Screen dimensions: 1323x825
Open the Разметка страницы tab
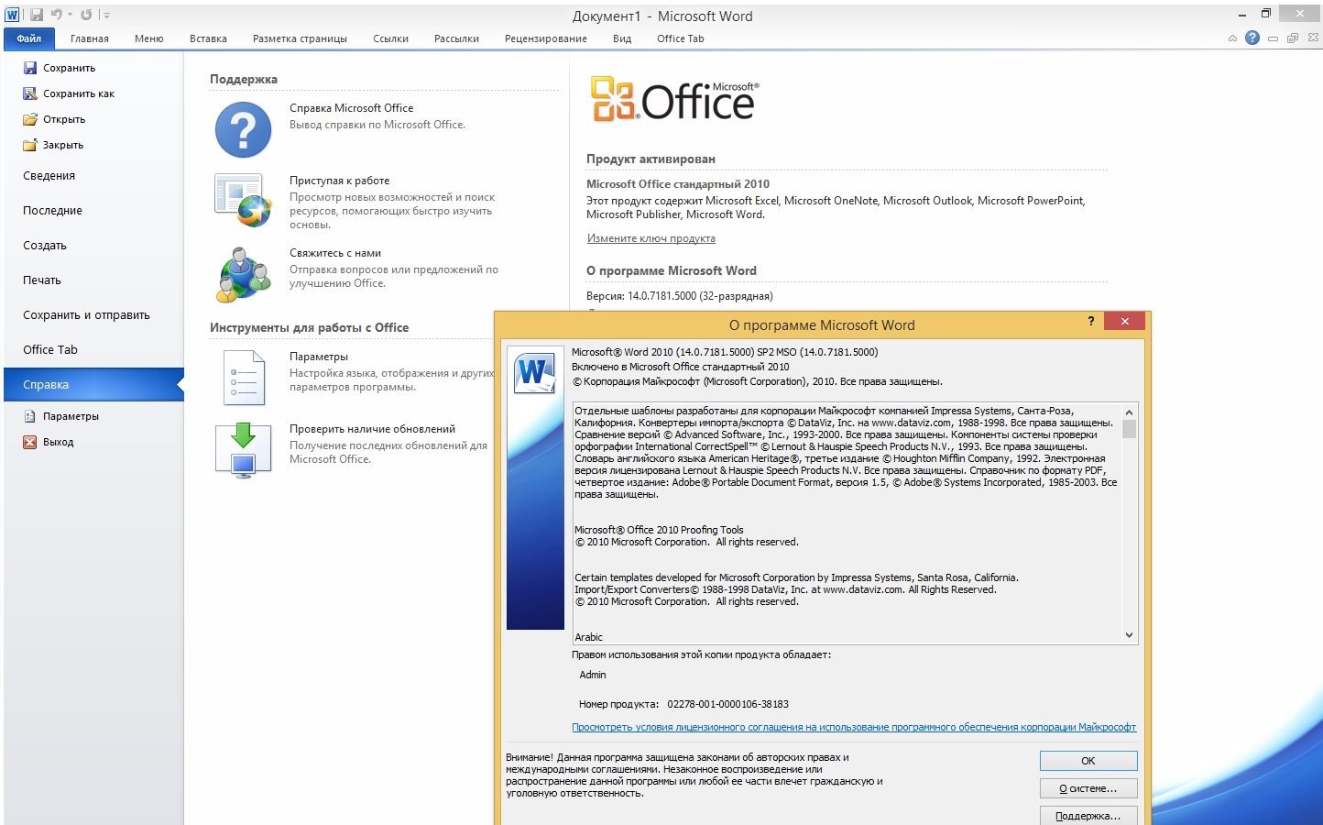300,38
